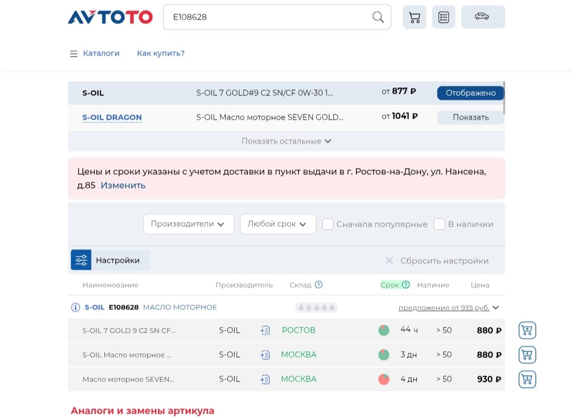Viewport: 572px width, 418px height.
Task: Click the Отображено button
Action: point(470,93)
